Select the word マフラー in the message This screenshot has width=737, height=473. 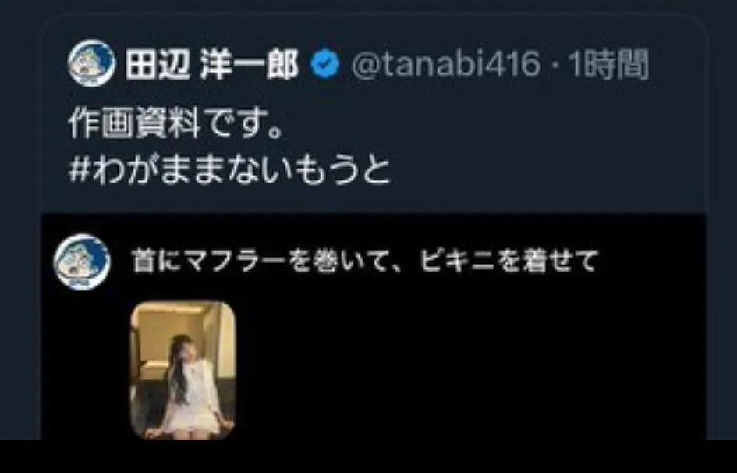(234, 261)
